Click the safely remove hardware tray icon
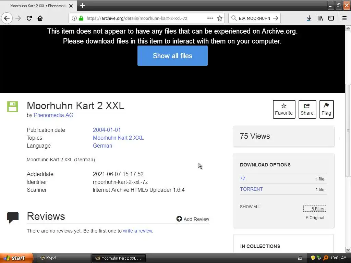 [319, 258]
